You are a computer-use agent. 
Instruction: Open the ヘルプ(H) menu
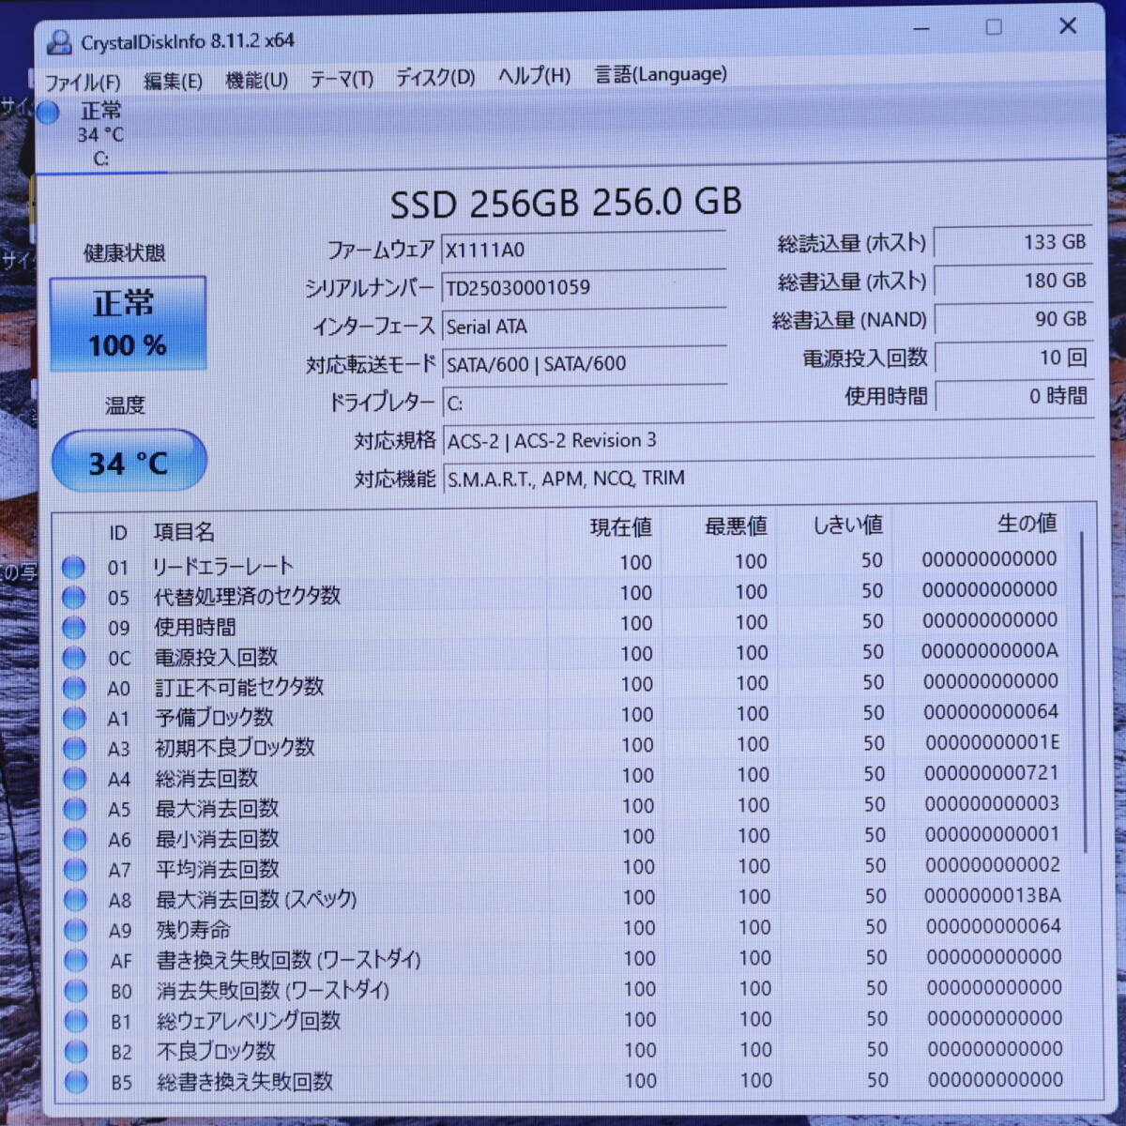point(534,75)
